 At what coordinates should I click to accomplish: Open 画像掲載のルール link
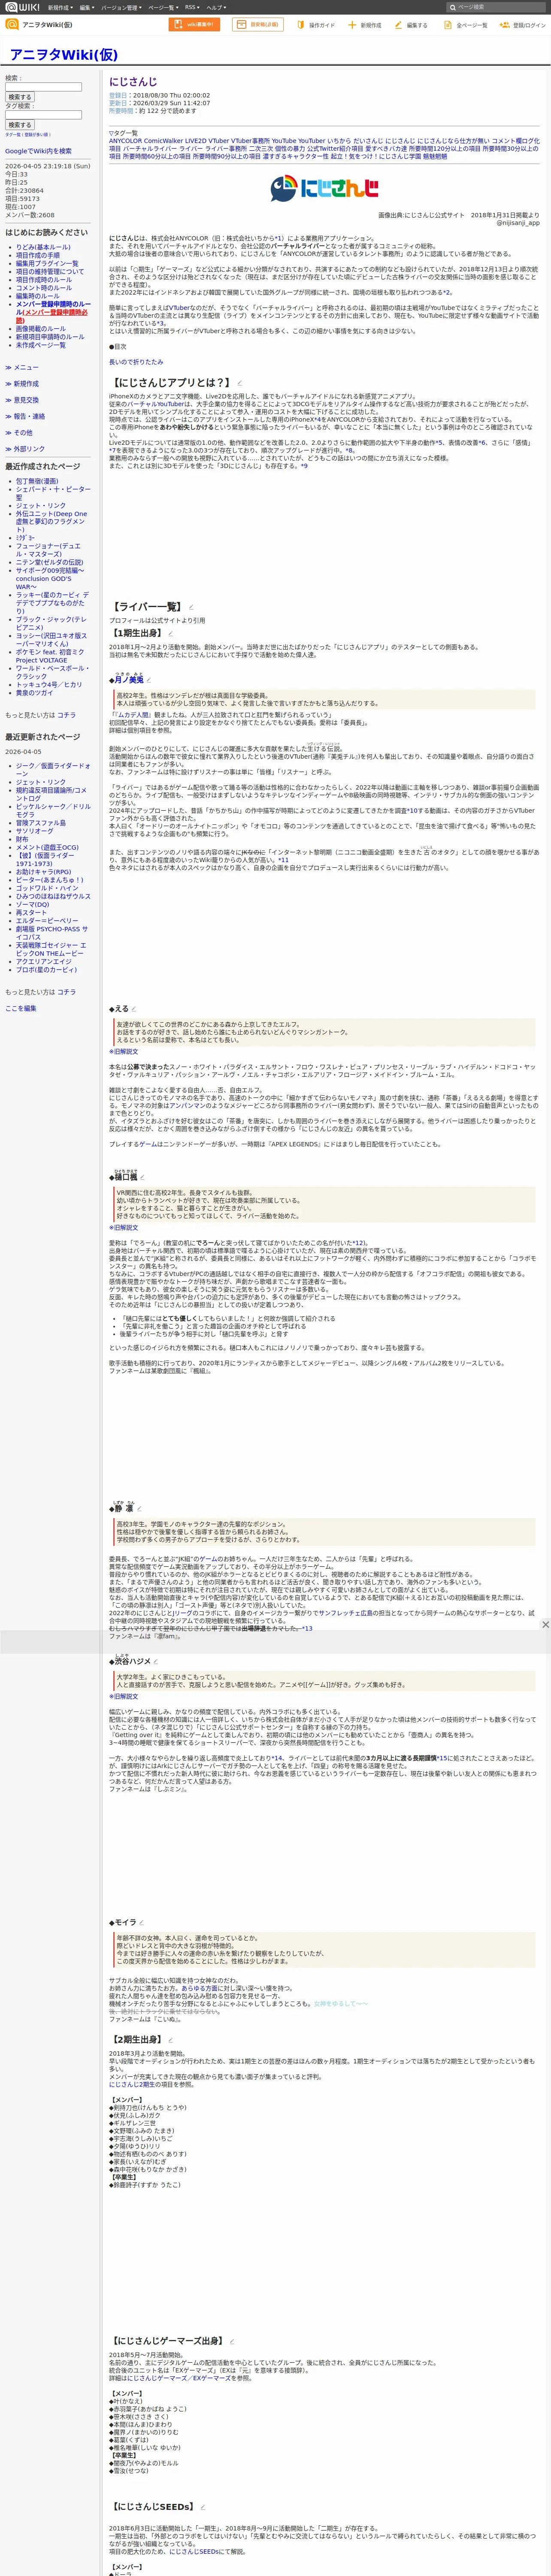(x=41, y=329)
